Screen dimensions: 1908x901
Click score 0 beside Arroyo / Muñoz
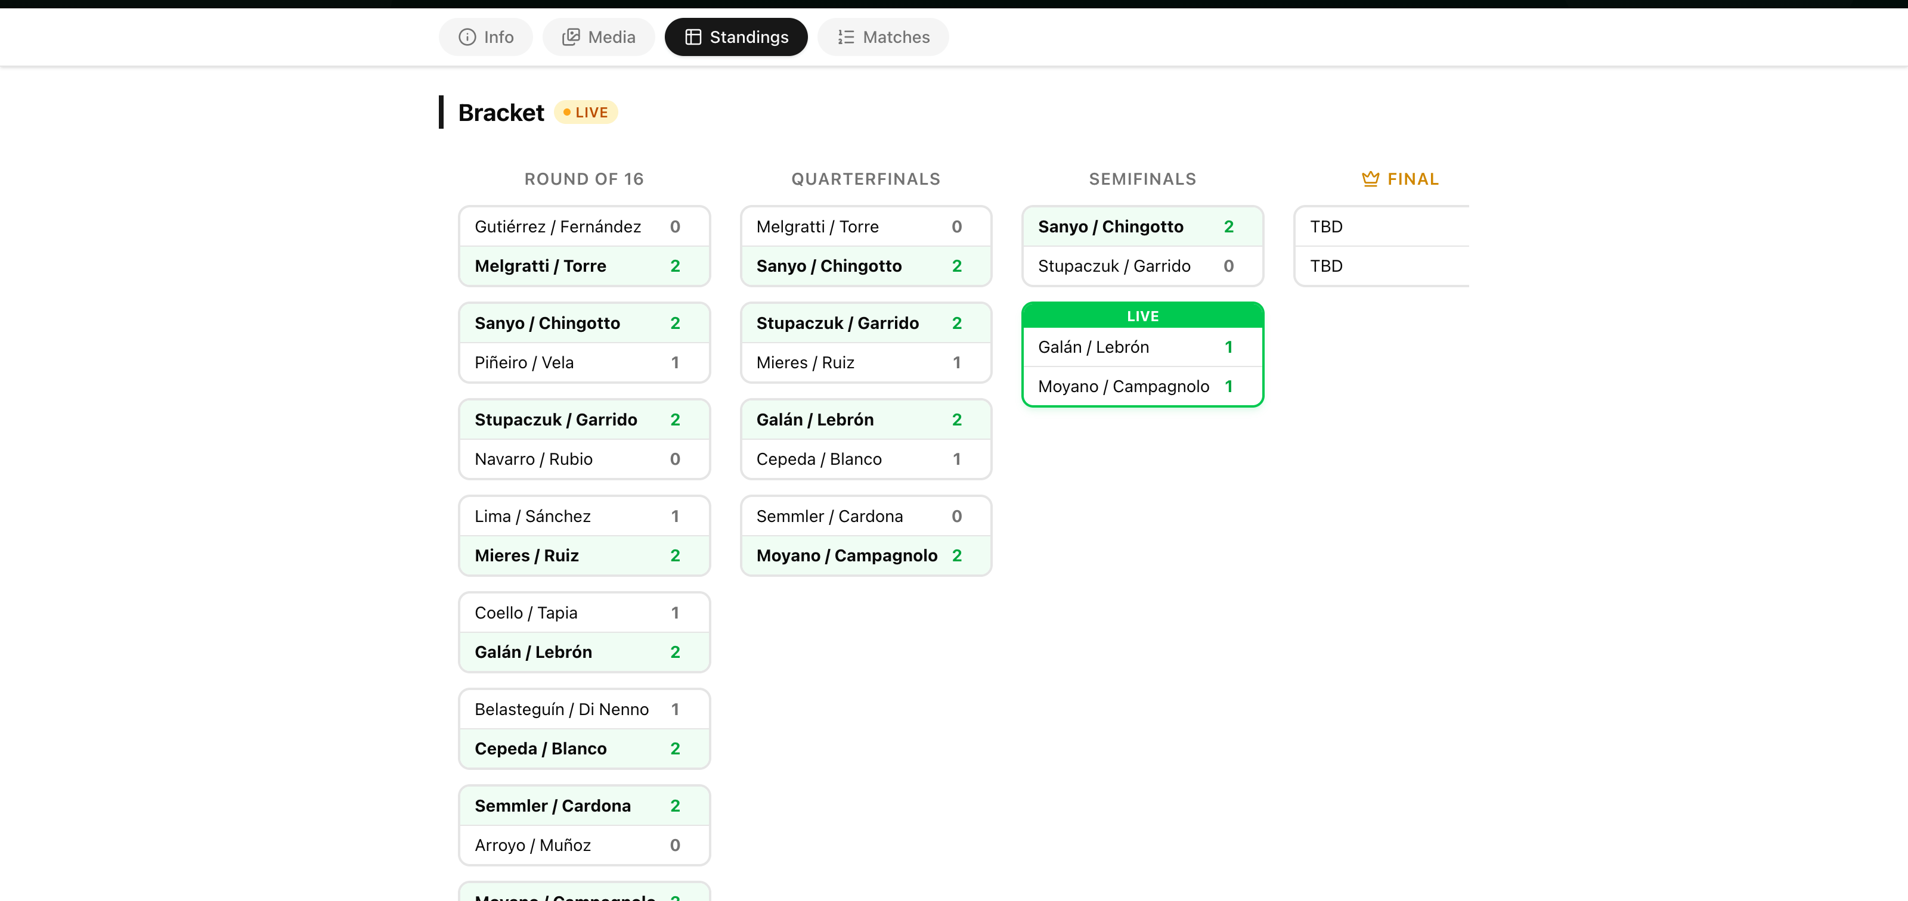tap(675, 845)
